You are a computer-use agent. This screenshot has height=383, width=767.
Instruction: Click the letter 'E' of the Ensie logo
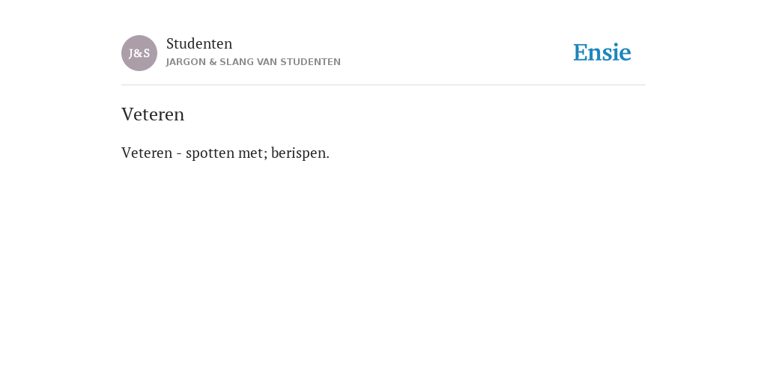pos(581,52)
